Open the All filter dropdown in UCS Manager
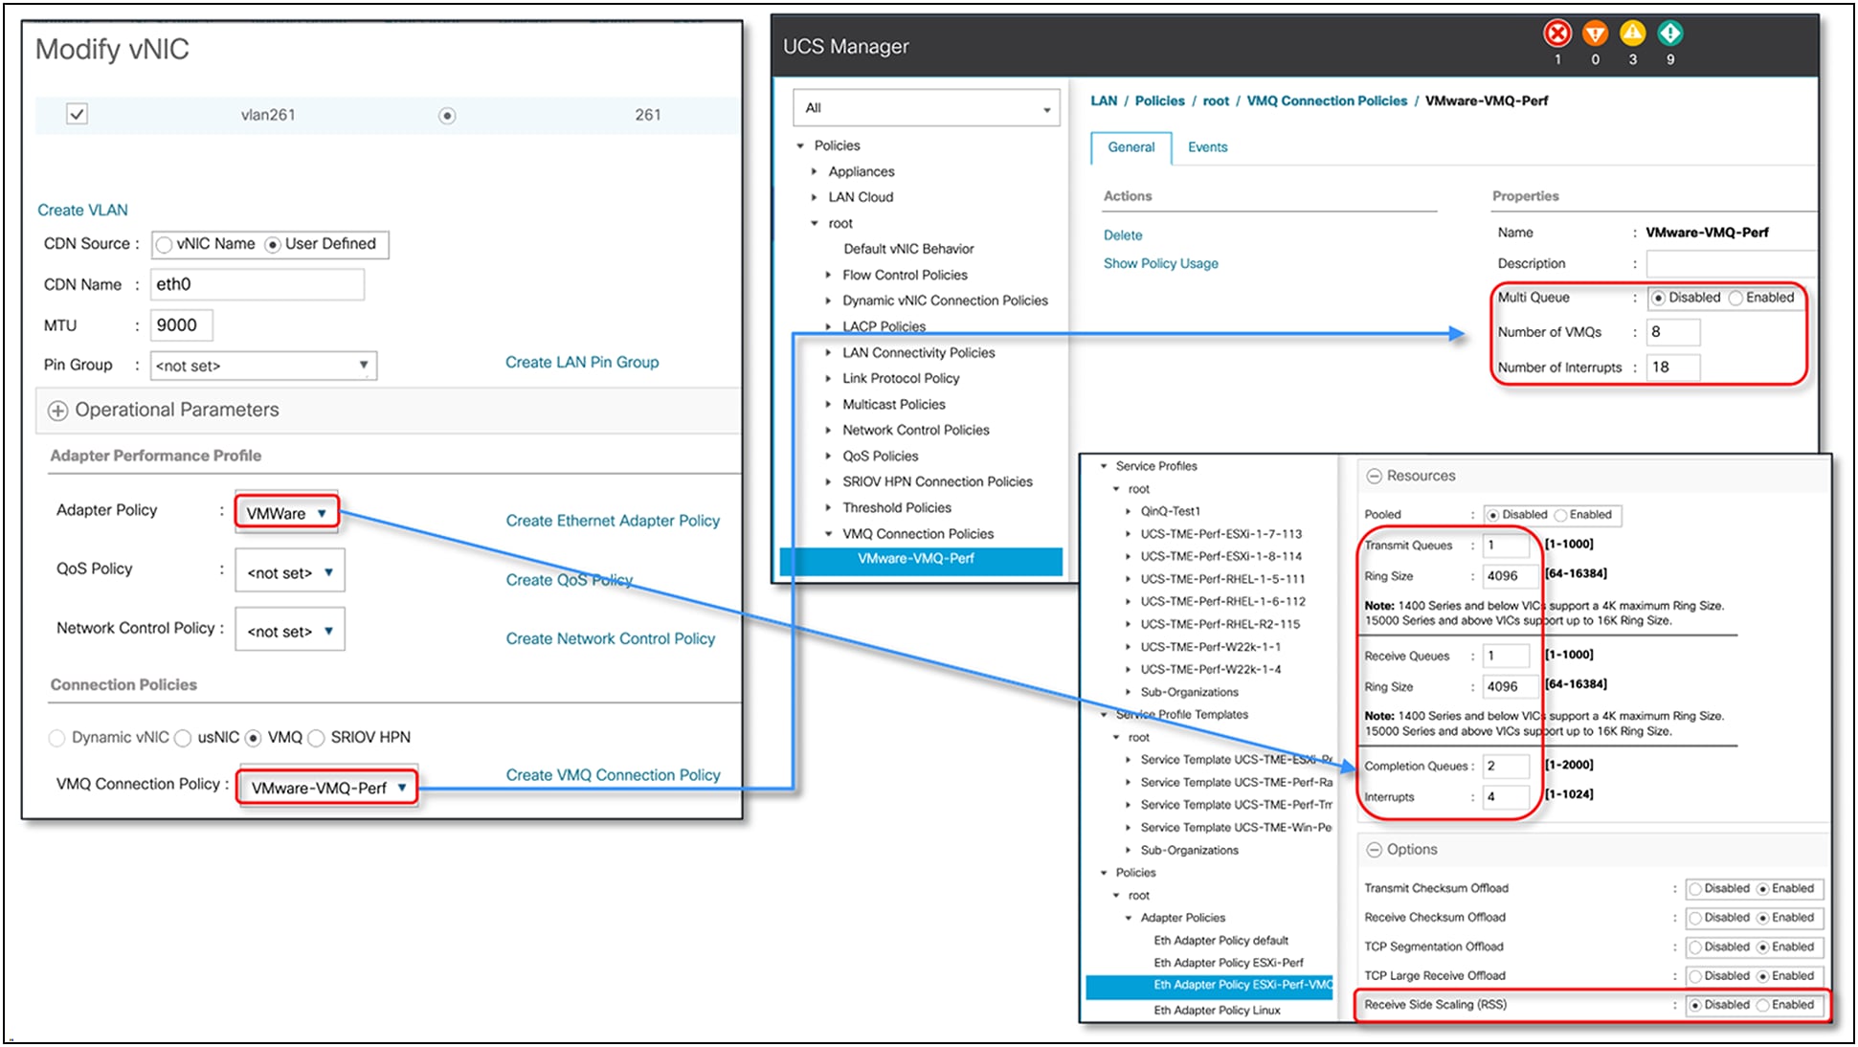Screen dimensions: 1858x1047 (926, 108)
